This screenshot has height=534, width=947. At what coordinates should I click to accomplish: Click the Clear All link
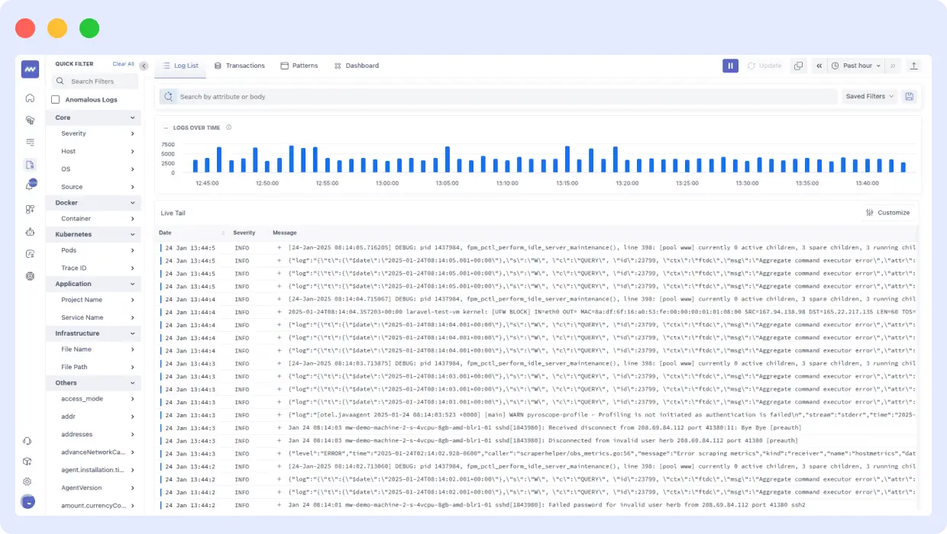[124, 64]
